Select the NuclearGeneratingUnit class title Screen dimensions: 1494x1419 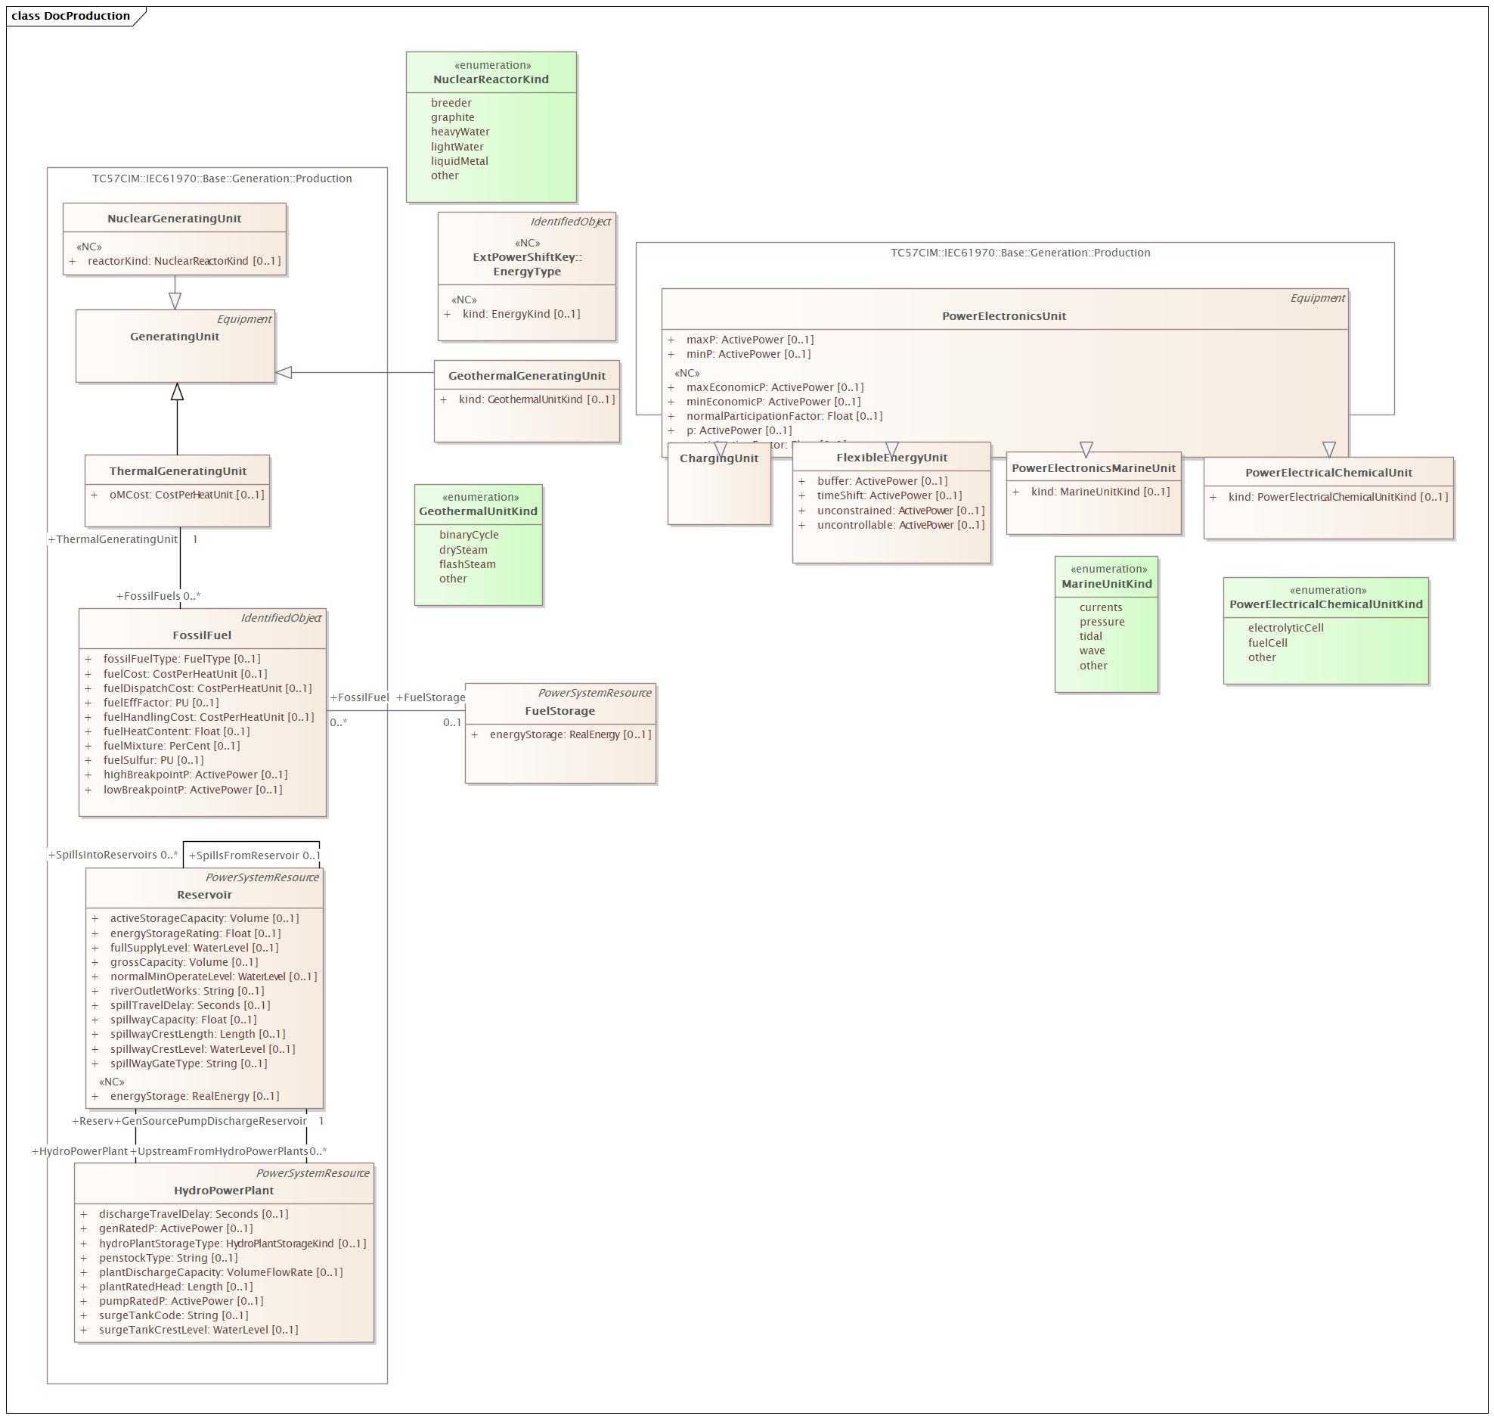point(175,219)
